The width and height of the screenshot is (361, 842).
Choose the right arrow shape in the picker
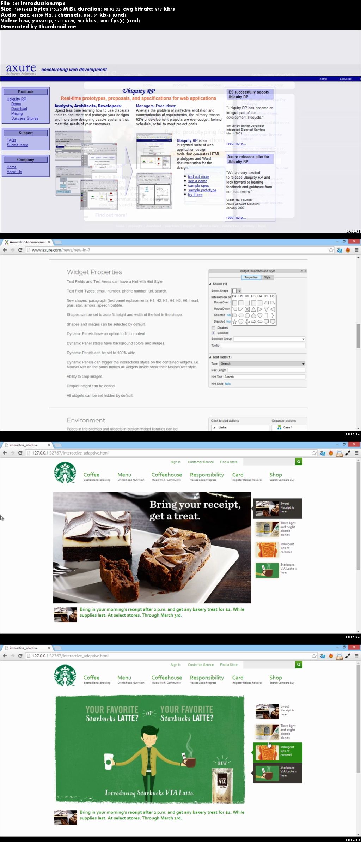253,322
